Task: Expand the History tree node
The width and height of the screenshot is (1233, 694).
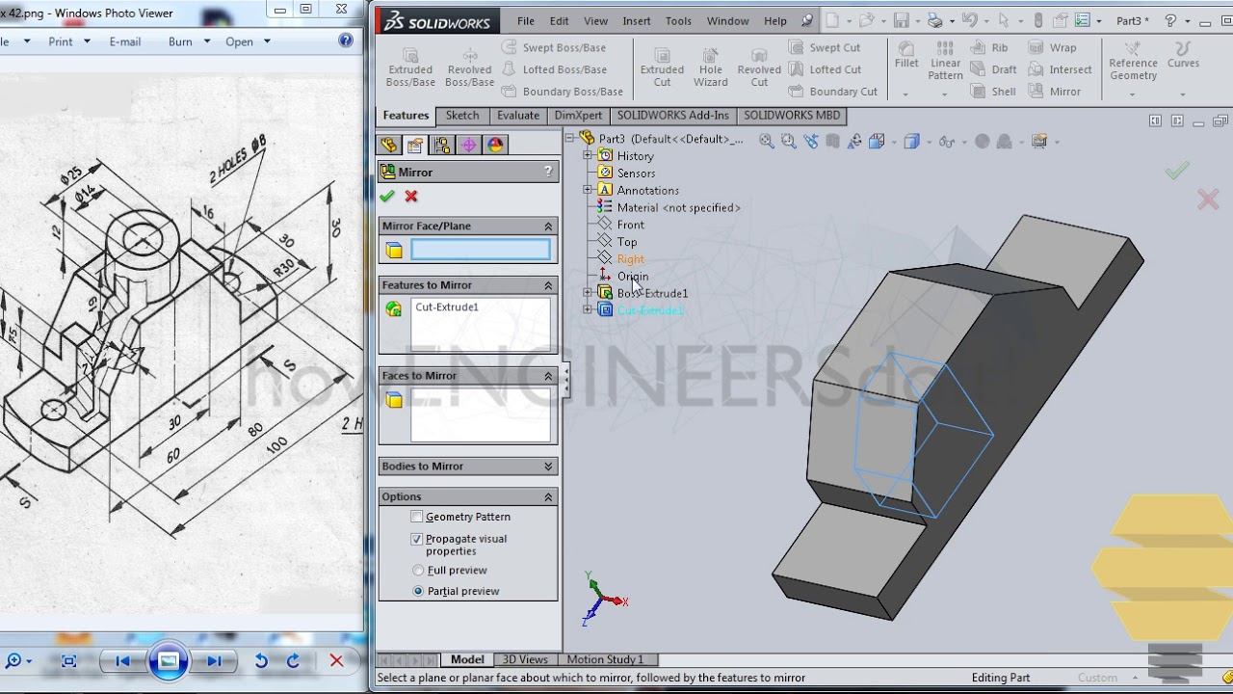Action: 588,155
